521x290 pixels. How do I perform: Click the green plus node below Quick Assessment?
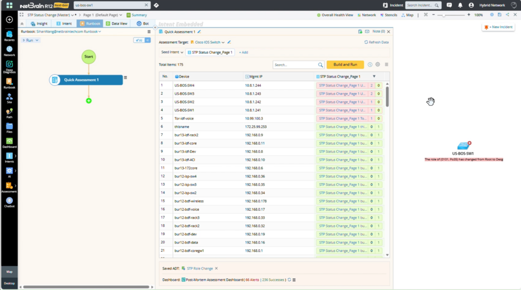click(x=89, y=101)
